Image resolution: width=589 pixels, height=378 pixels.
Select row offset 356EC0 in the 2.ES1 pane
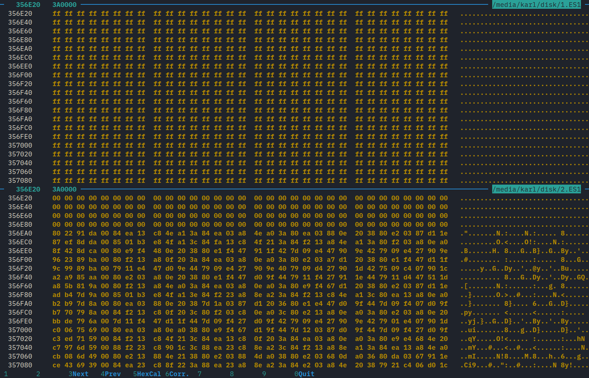tap(20, 242)
